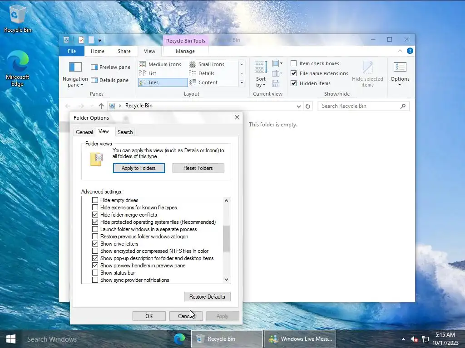Choose Medium icons layout
The image size is (465, 348).
pos(160,64)
